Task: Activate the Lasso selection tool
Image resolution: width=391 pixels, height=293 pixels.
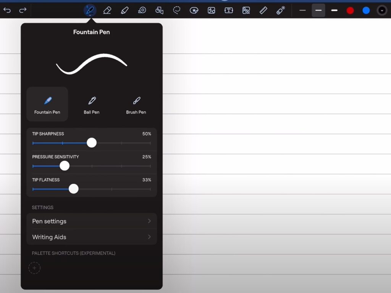Action: coord(176,10)
